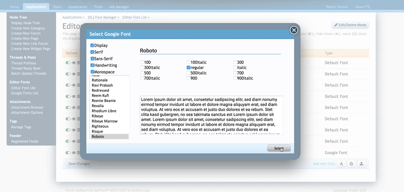This screenshot has height=192, width=404.
Task: Uncheck the regular font variant
Action: tap(189, 68)
